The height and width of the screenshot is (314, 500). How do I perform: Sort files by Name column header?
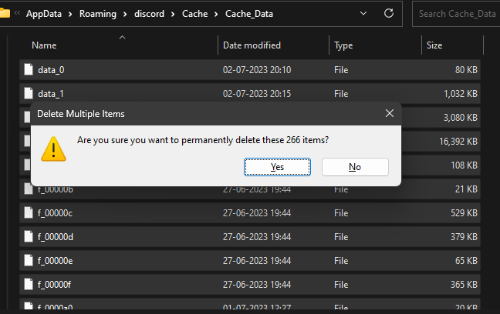44,45
